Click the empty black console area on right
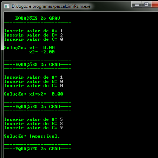The height and width of the screenshot is (158, 158). coord(115,82)
